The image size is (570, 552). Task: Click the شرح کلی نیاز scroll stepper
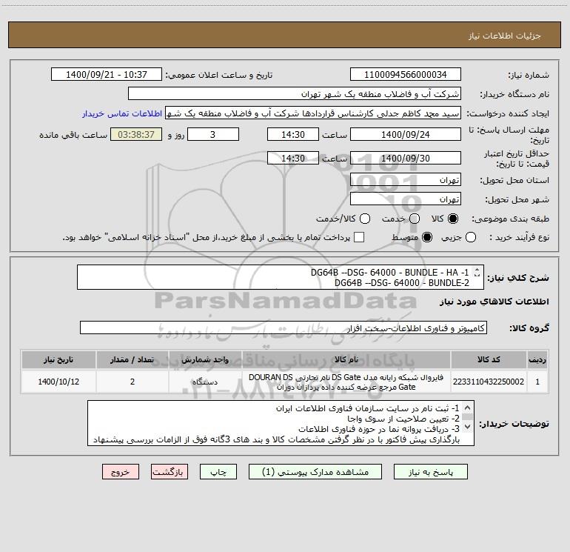tap(477, 272)
